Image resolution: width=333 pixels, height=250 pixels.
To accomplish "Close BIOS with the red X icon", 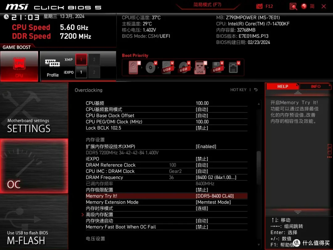I will [x=324, y=6].
